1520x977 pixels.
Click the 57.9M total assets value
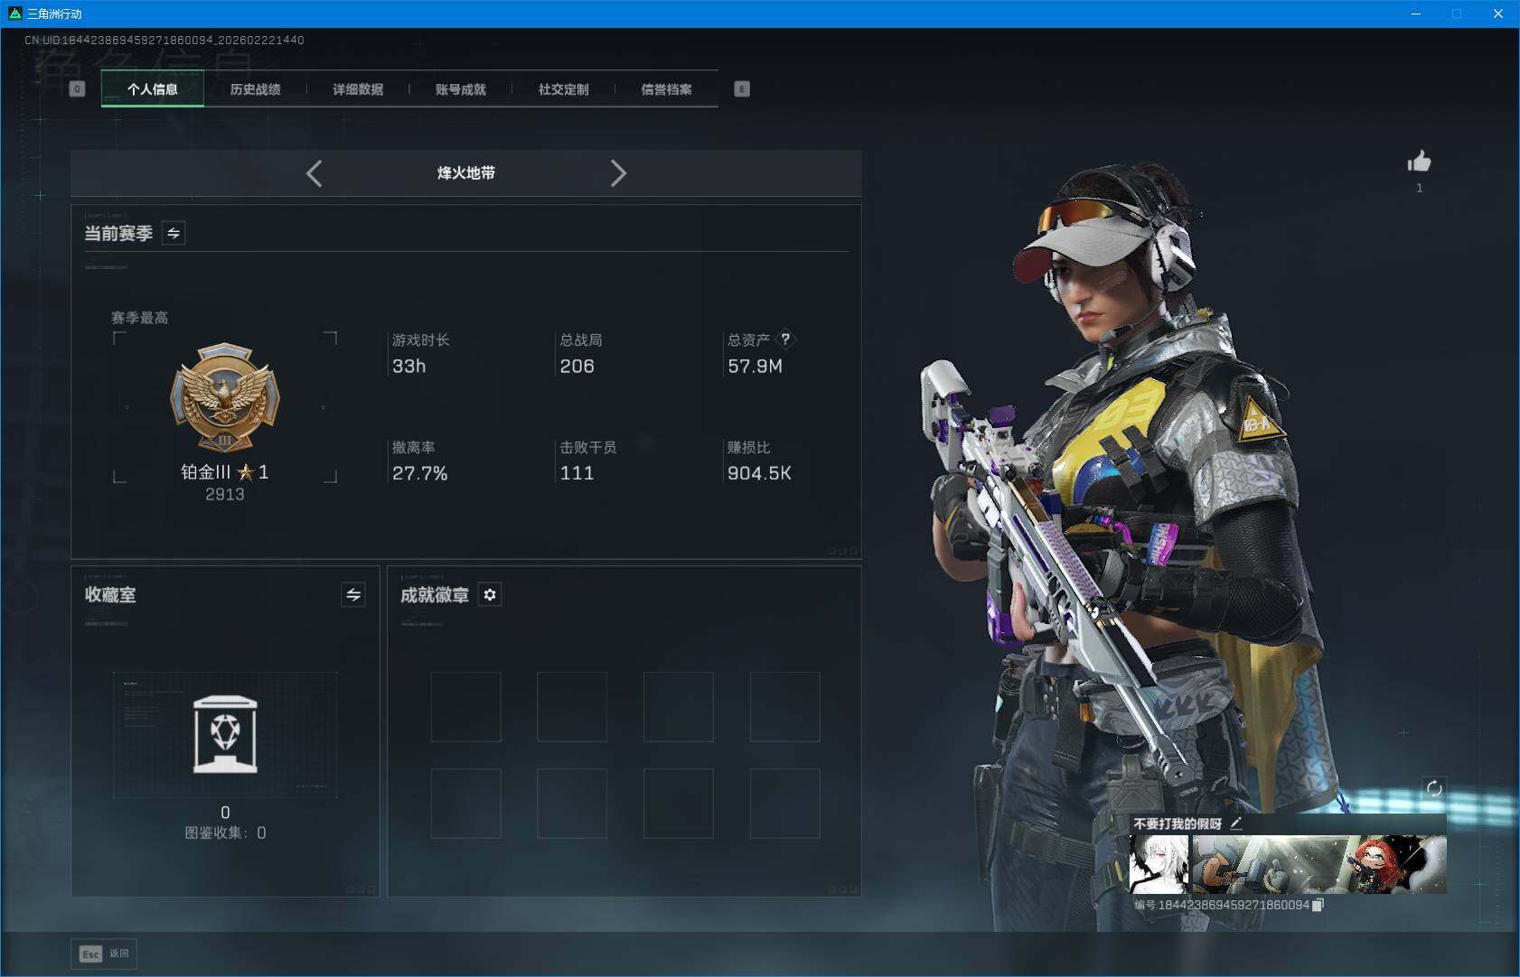pos(755,366)
